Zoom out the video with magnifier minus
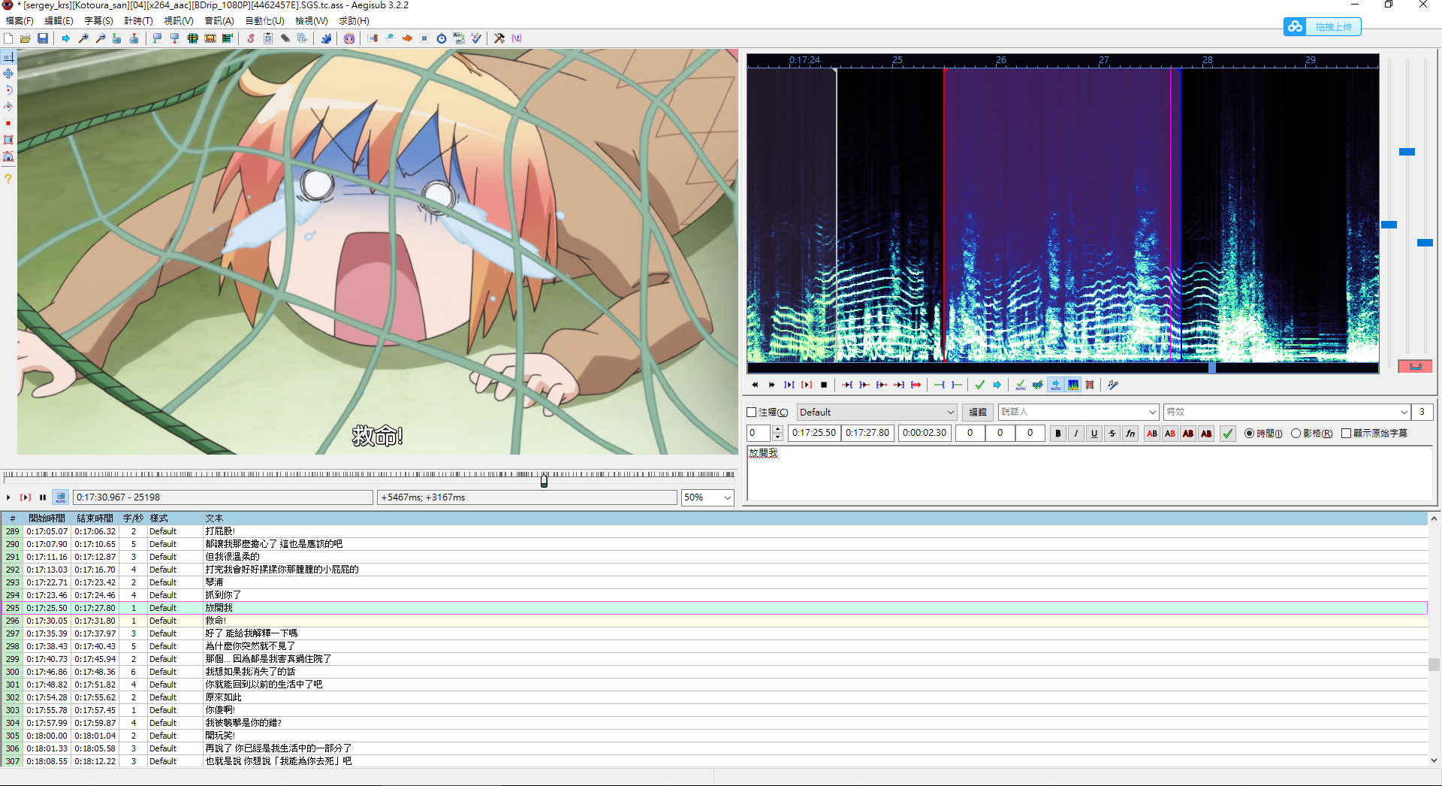This screenshot has height=786, width=1442. coord(100,38)
